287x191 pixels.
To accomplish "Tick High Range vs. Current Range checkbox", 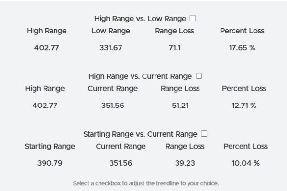I will 199,76.
